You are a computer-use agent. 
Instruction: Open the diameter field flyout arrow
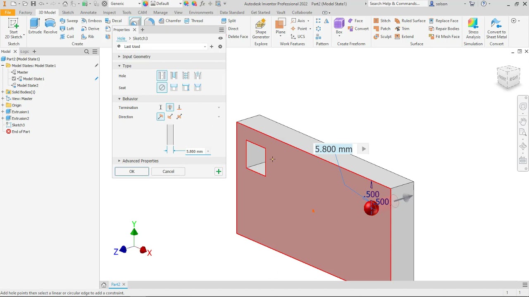[208, 151]
